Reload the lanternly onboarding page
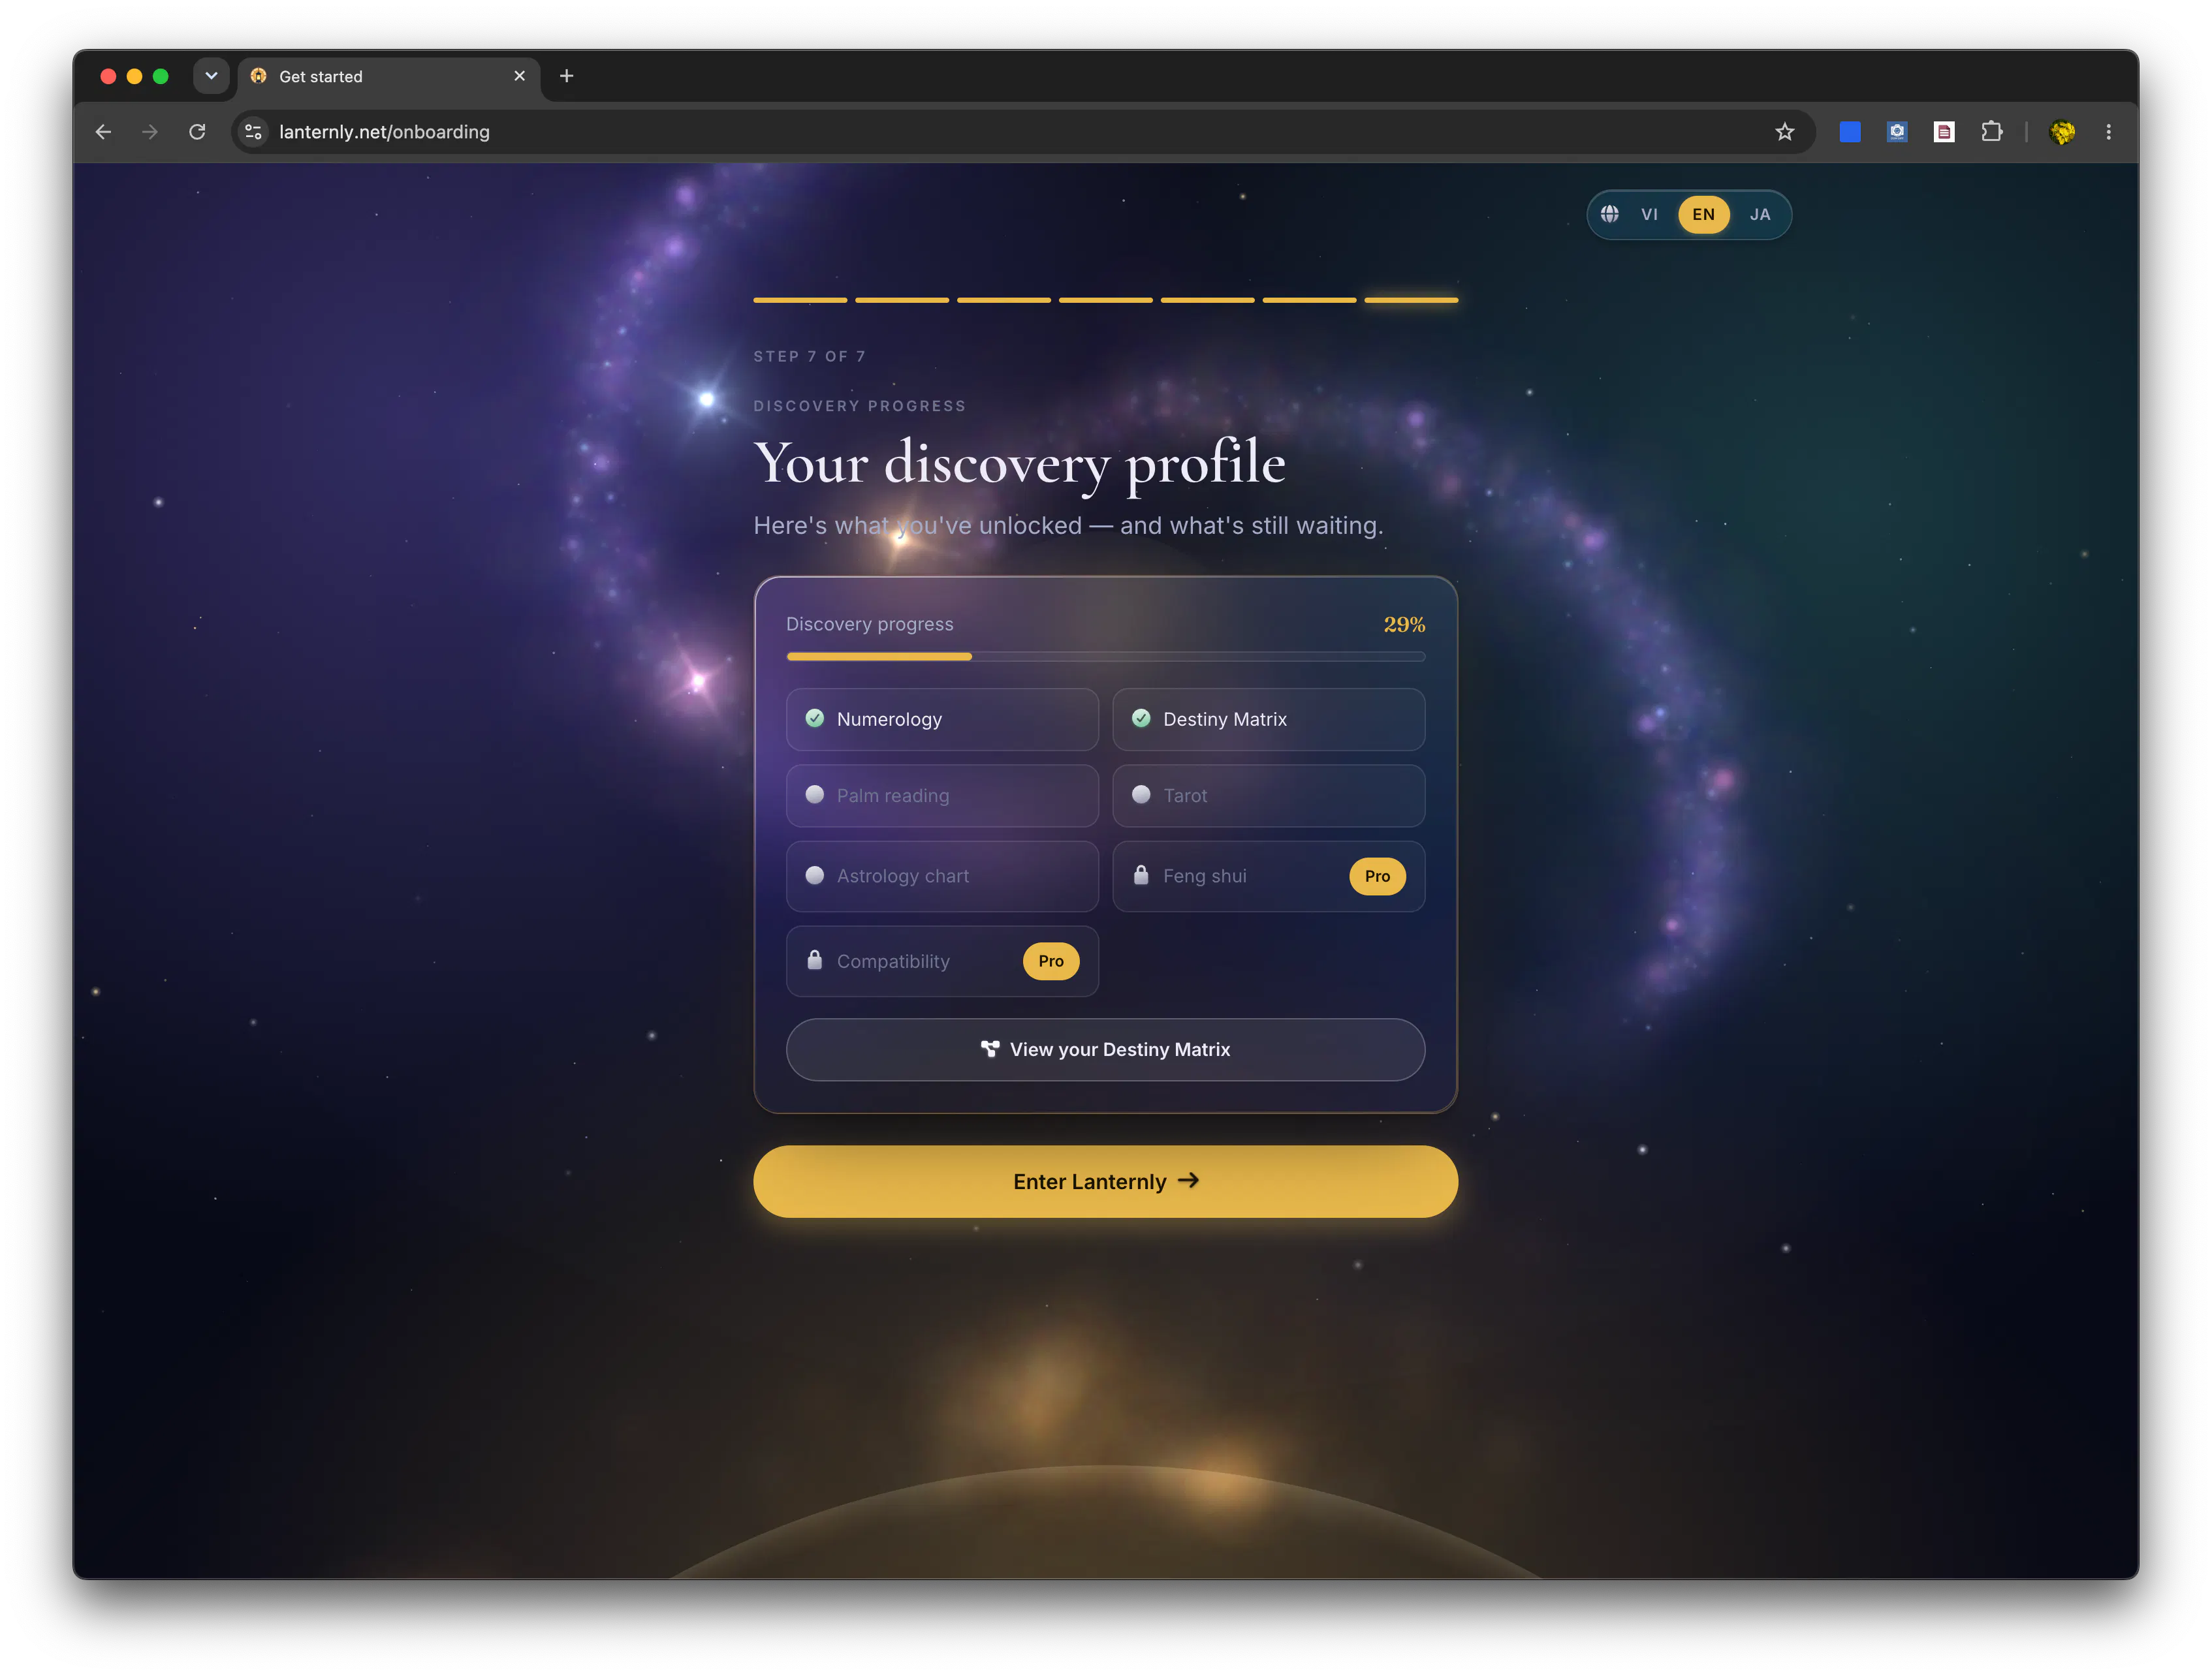This screenshot has width=2212, height=1676. point(197,132)
